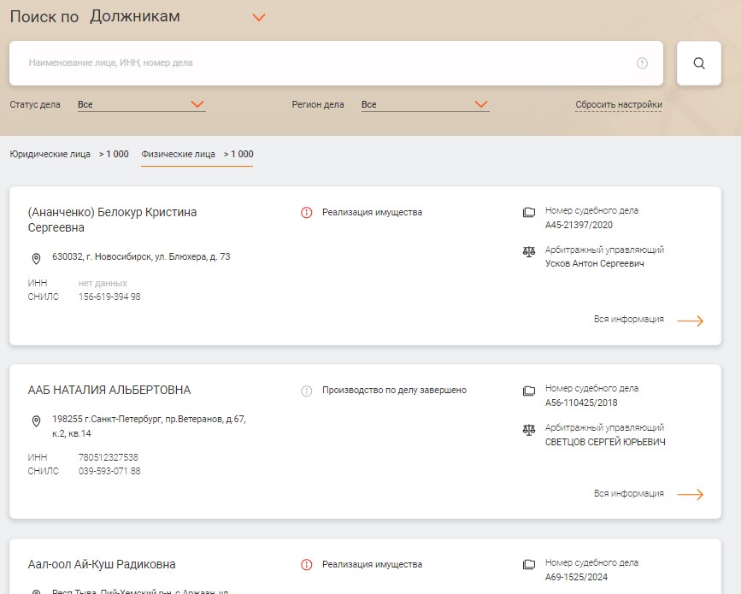Open 'Вся информация' for Белокур card
Screen dimensions: 741x594
tap(628, 320)
